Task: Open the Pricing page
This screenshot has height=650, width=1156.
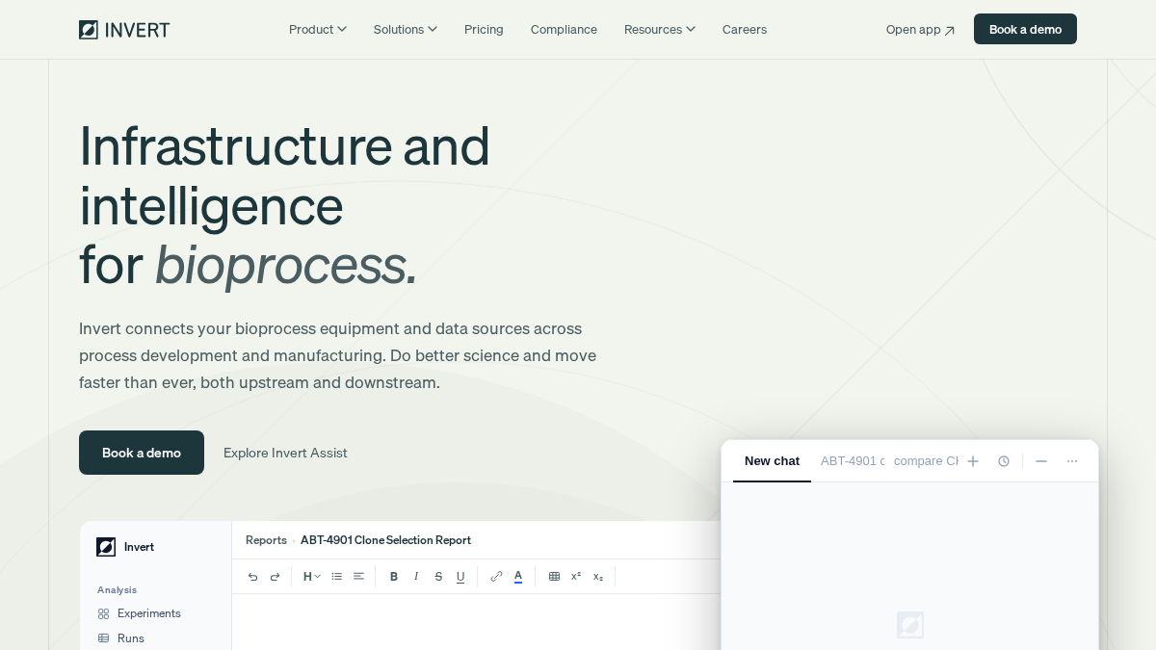Action: (484, 29)
